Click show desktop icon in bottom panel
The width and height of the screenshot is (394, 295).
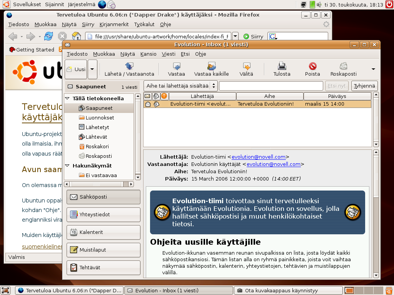[x=5, y=290]
